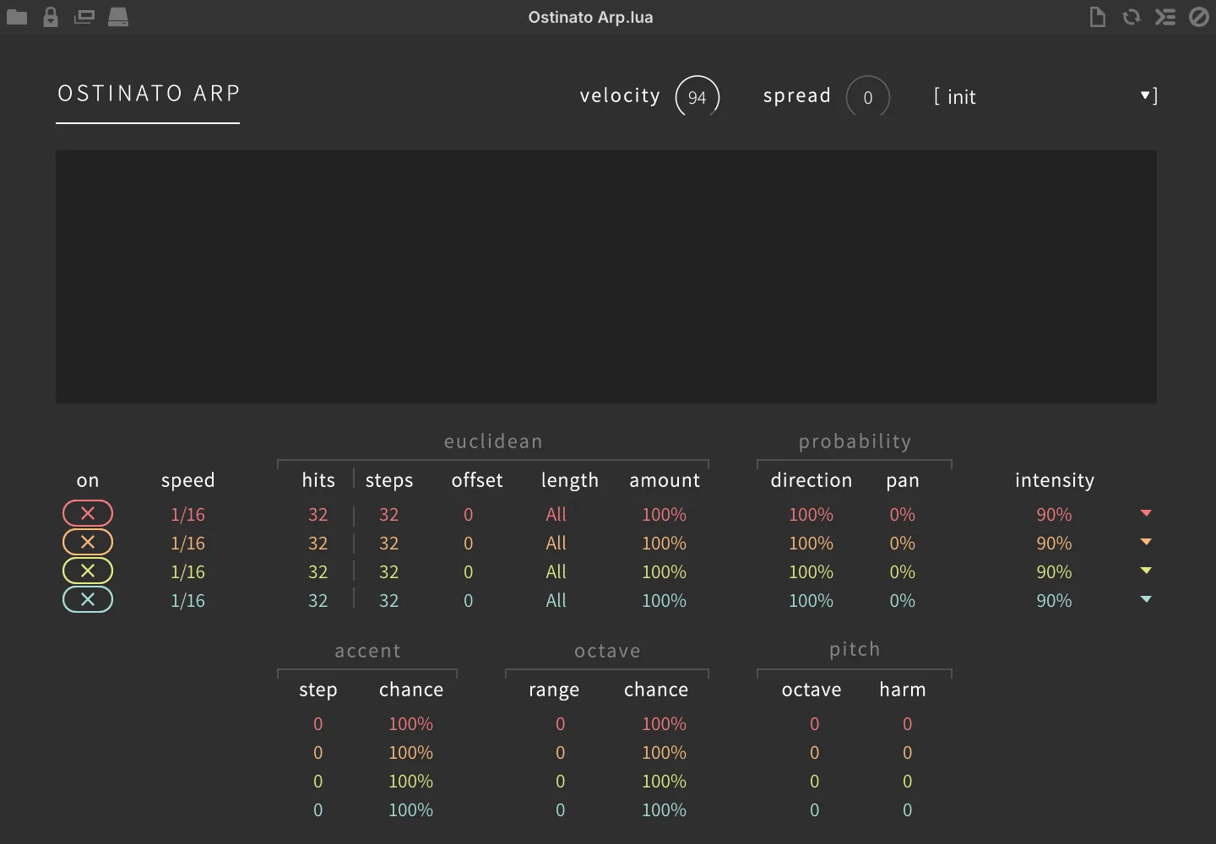The image size is (1216, 844).
Task: Click the spread knob showing 0
Action: click(868, 96)
